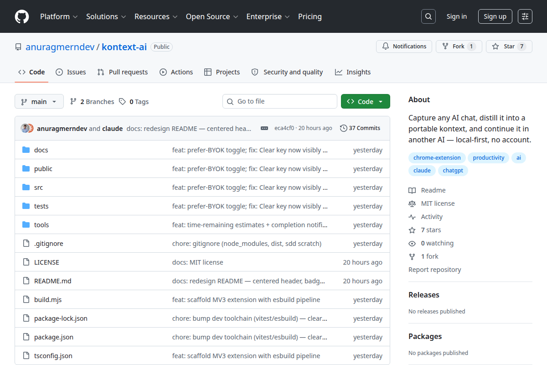Click the anuragmerndev avatar in the commit row
This screenshot has height=365, width=547.
25,128
